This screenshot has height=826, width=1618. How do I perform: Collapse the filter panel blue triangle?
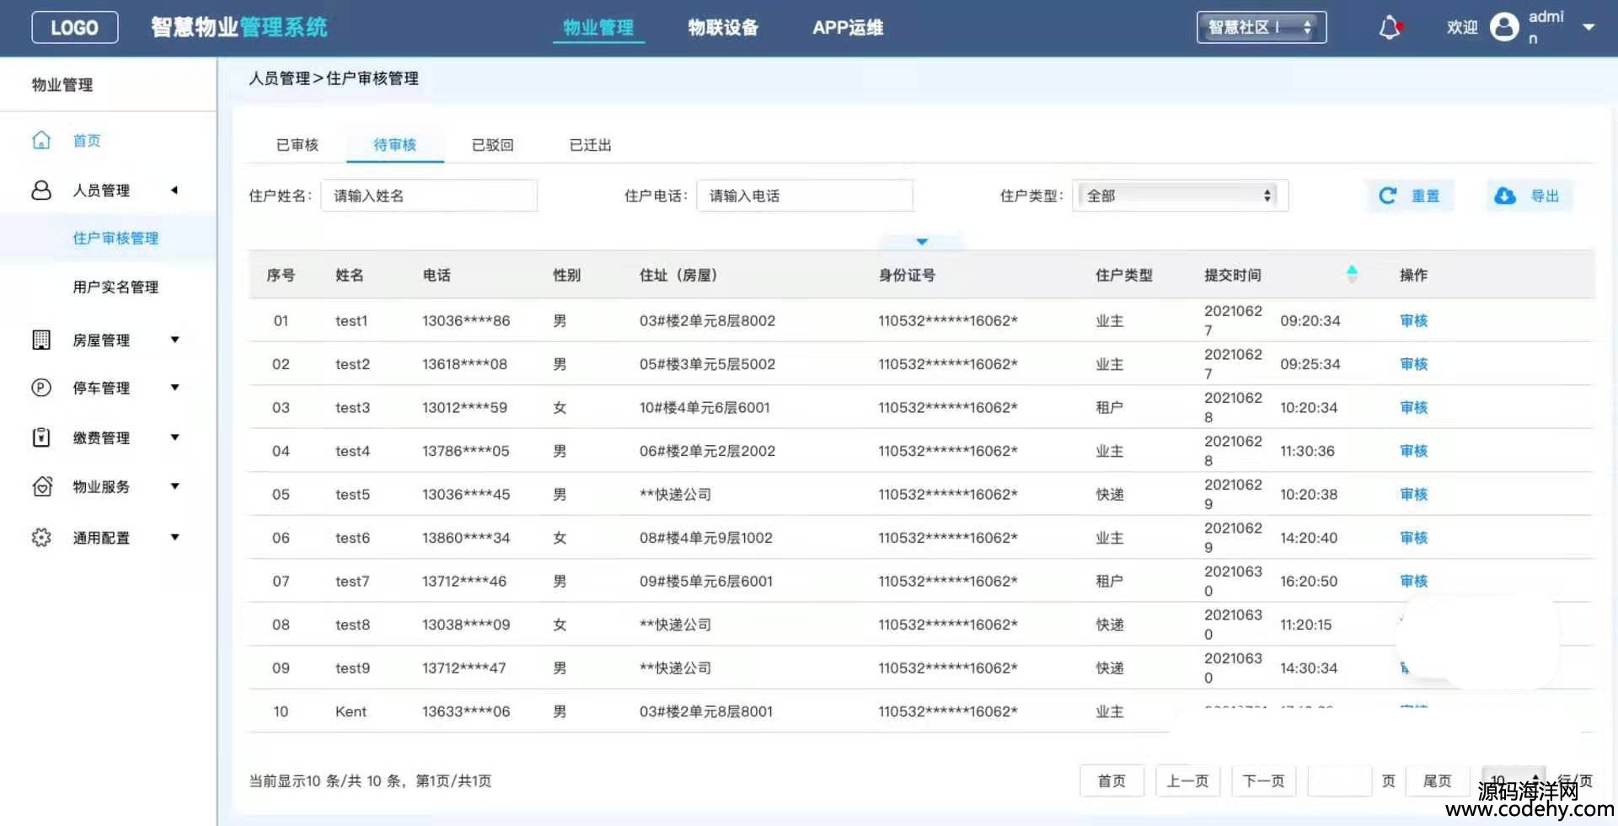tap(922, 242)
